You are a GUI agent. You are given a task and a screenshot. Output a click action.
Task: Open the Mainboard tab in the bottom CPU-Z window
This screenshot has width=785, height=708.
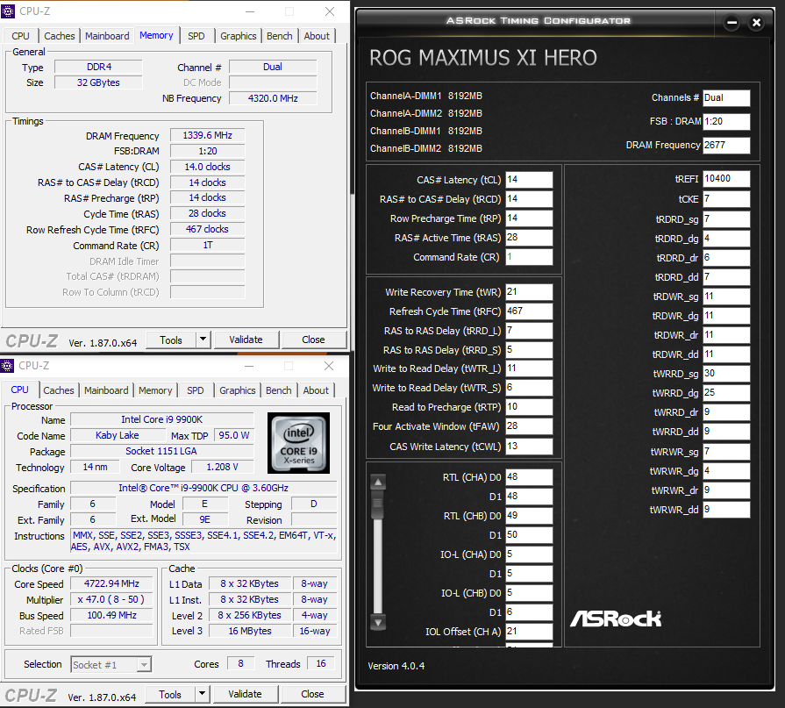[106, 390]
